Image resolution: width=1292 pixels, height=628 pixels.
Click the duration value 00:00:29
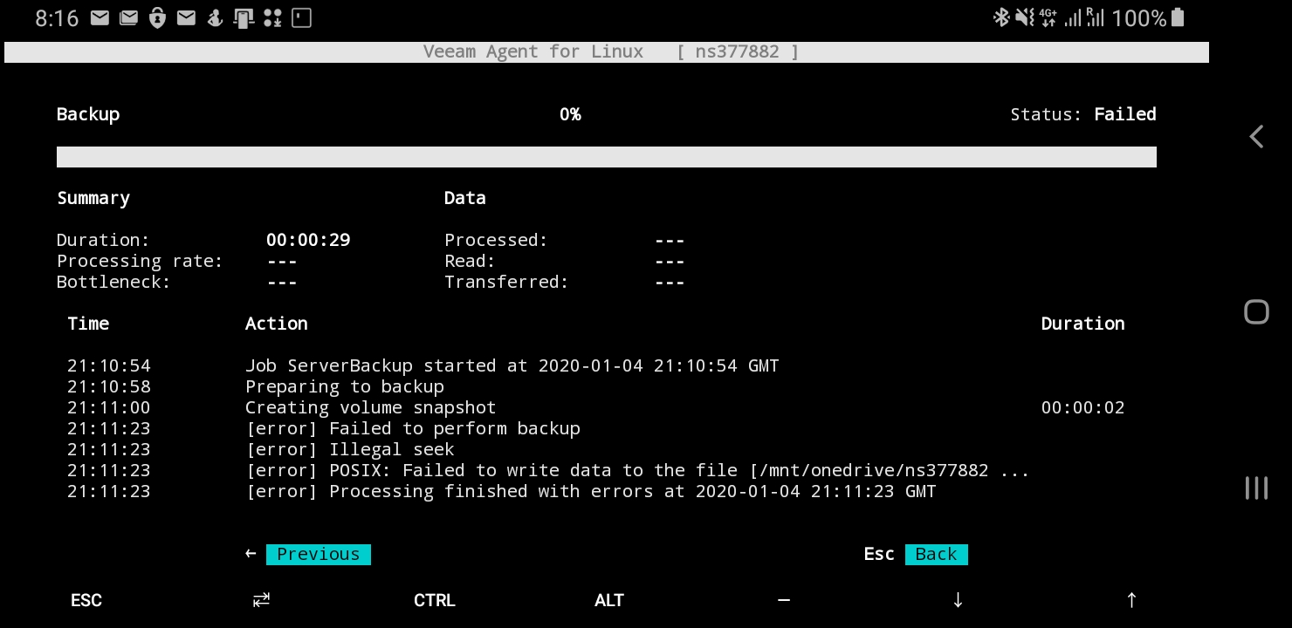(308, 240)
